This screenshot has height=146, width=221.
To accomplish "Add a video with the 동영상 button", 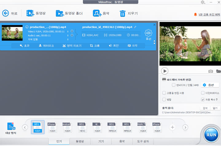I will pyautogui.click(x=36, y=13).
